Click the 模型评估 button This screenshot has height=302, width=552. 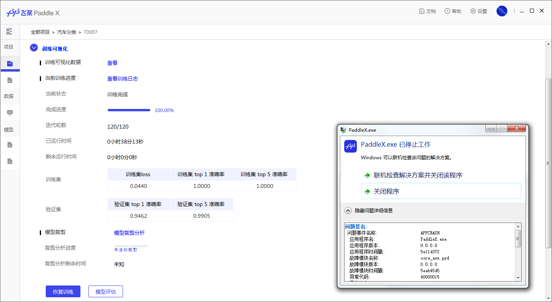tap(105, 291)
